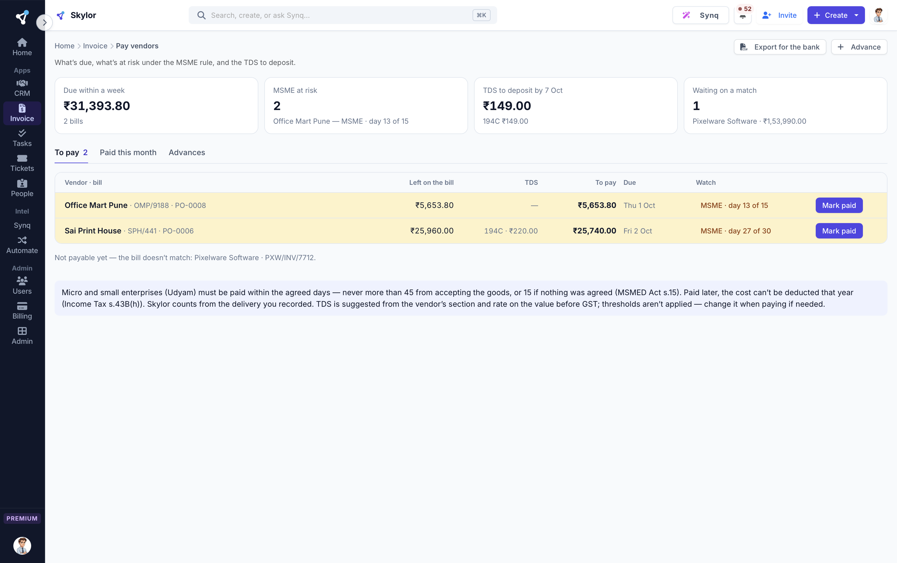
Task: Click the PREMIUM badge
Action: click(x=22, y=518)
